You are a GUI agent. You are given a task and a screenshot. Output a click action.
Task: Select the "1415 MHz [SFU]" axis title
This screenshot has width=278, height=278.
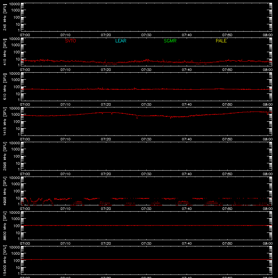tap(5, 122)
